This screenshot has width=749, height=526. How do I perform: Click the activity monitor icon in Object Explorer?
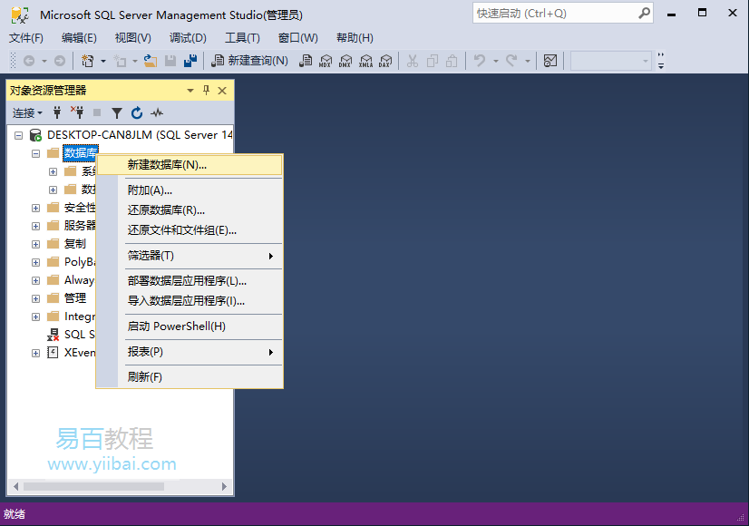pyautogui.click(x=157, y=112)
